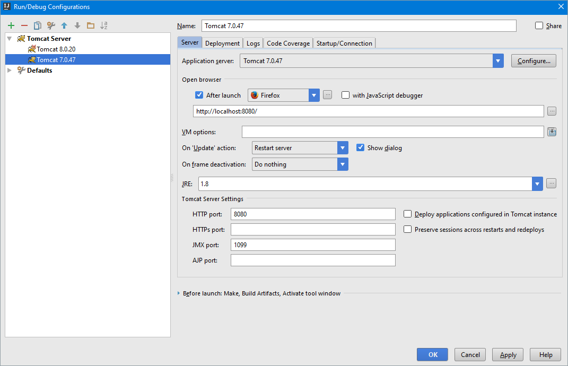Open Application server dropdown
This screenshot has width=568, height=366.
pos(498,61)
